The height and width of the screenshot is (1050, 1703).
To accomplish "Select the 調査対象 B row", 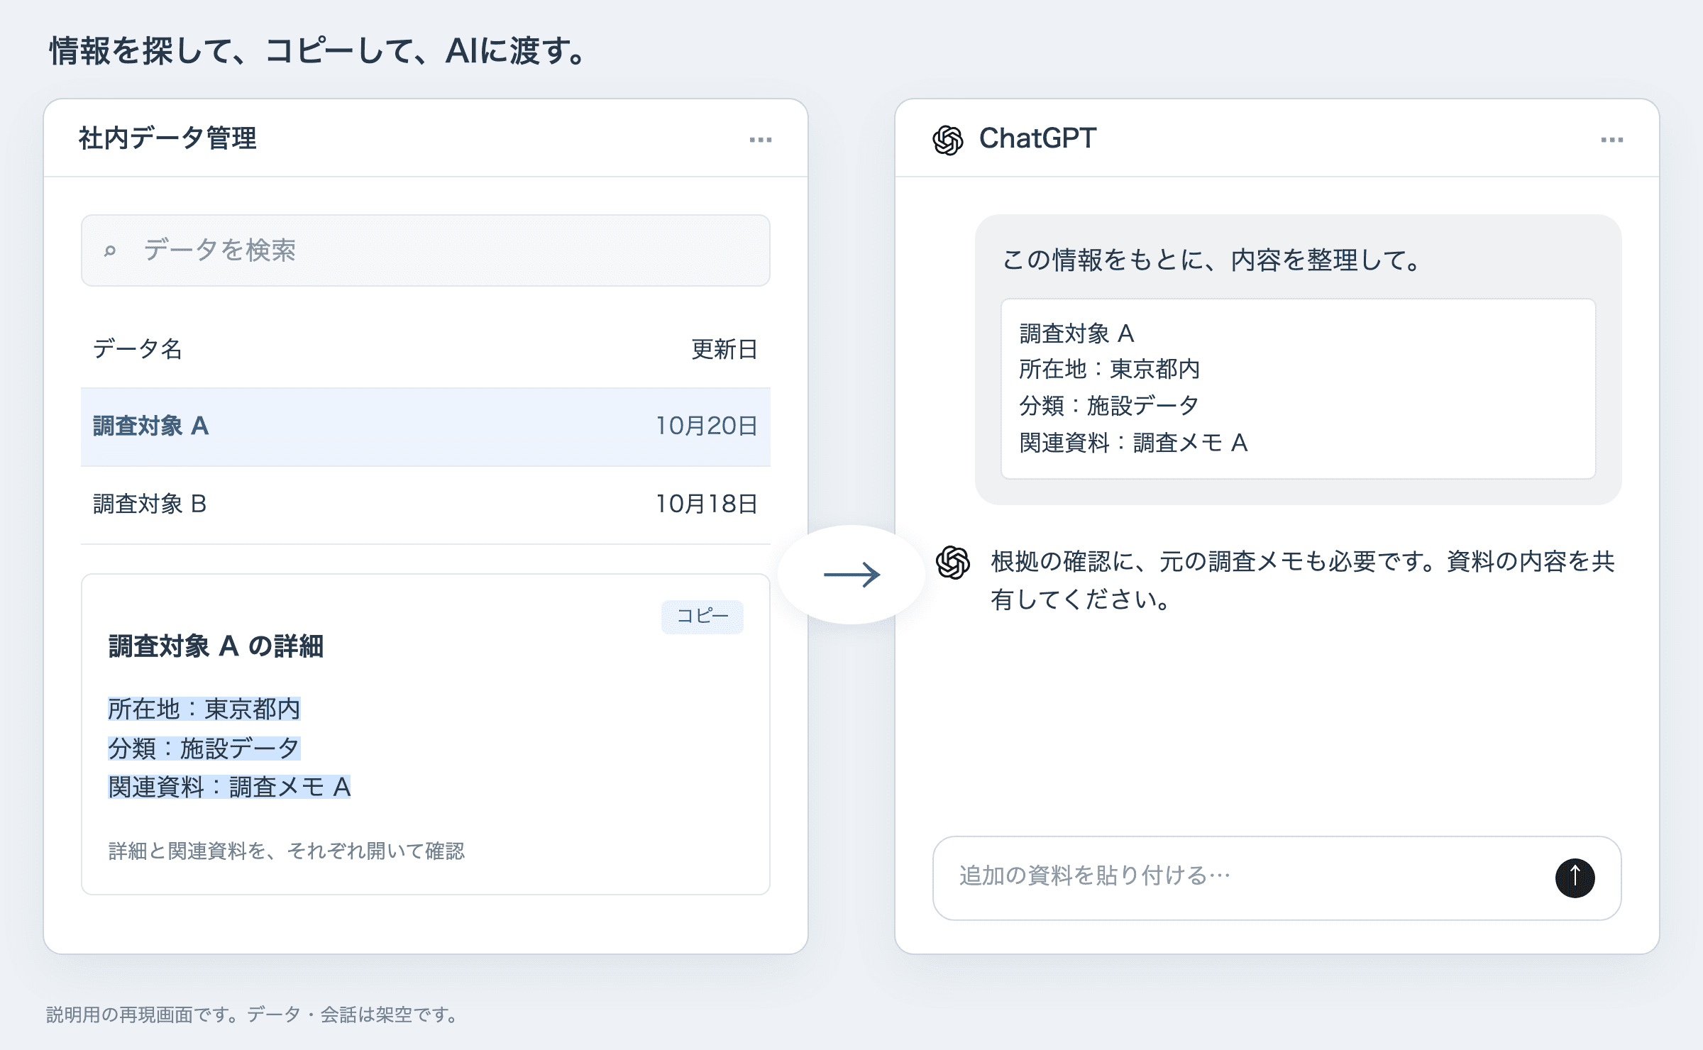I will [x=426, y=504].
